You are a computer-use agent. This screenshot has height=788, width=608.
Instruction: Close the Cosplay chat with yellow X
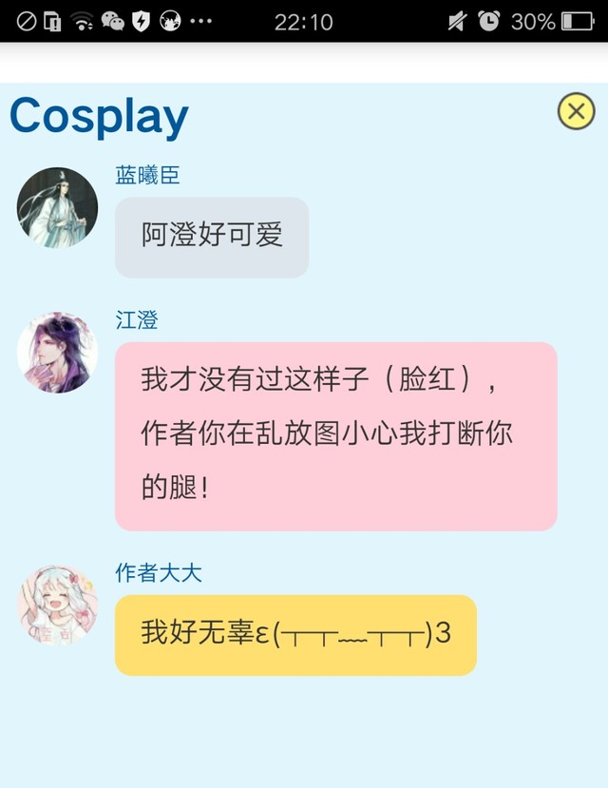[x=576, y=111]
